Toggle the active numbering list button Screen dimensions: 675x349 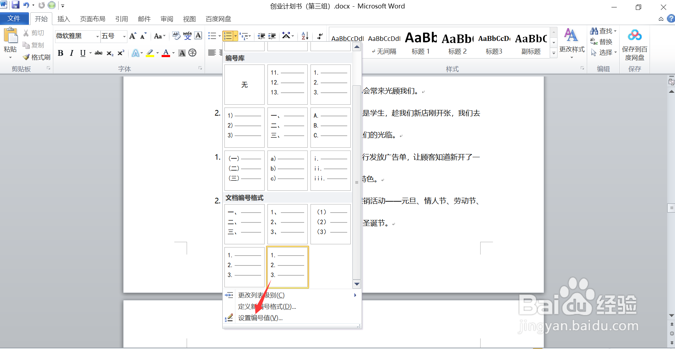pos(228,36)
